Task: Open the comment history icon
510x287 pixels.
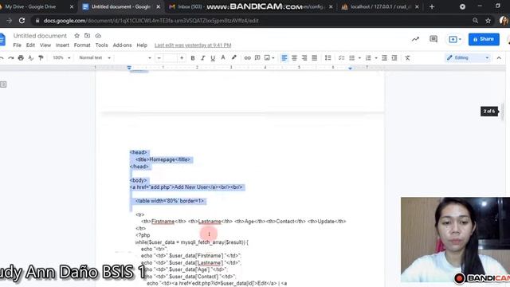Action: click(433, 39)
